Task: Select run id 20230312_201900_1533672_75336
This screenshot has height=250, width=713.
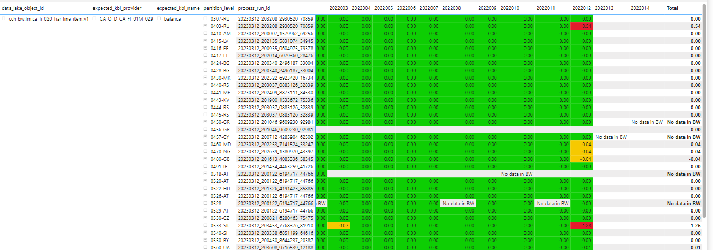Action: tap(276, 100)
